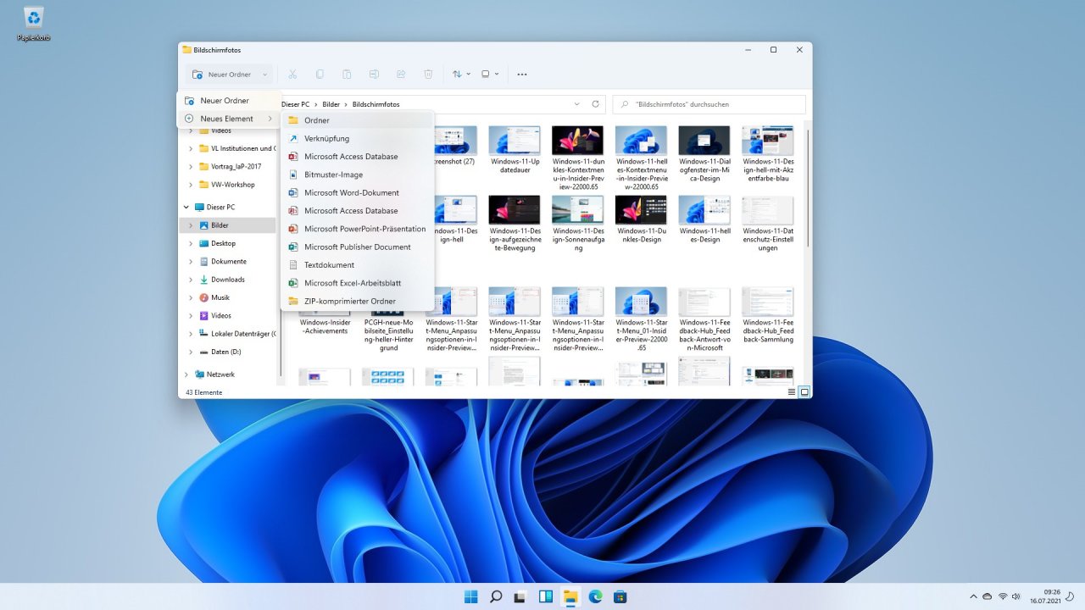
Task: Open the Sort options dropdown
Action: point(461,75)
